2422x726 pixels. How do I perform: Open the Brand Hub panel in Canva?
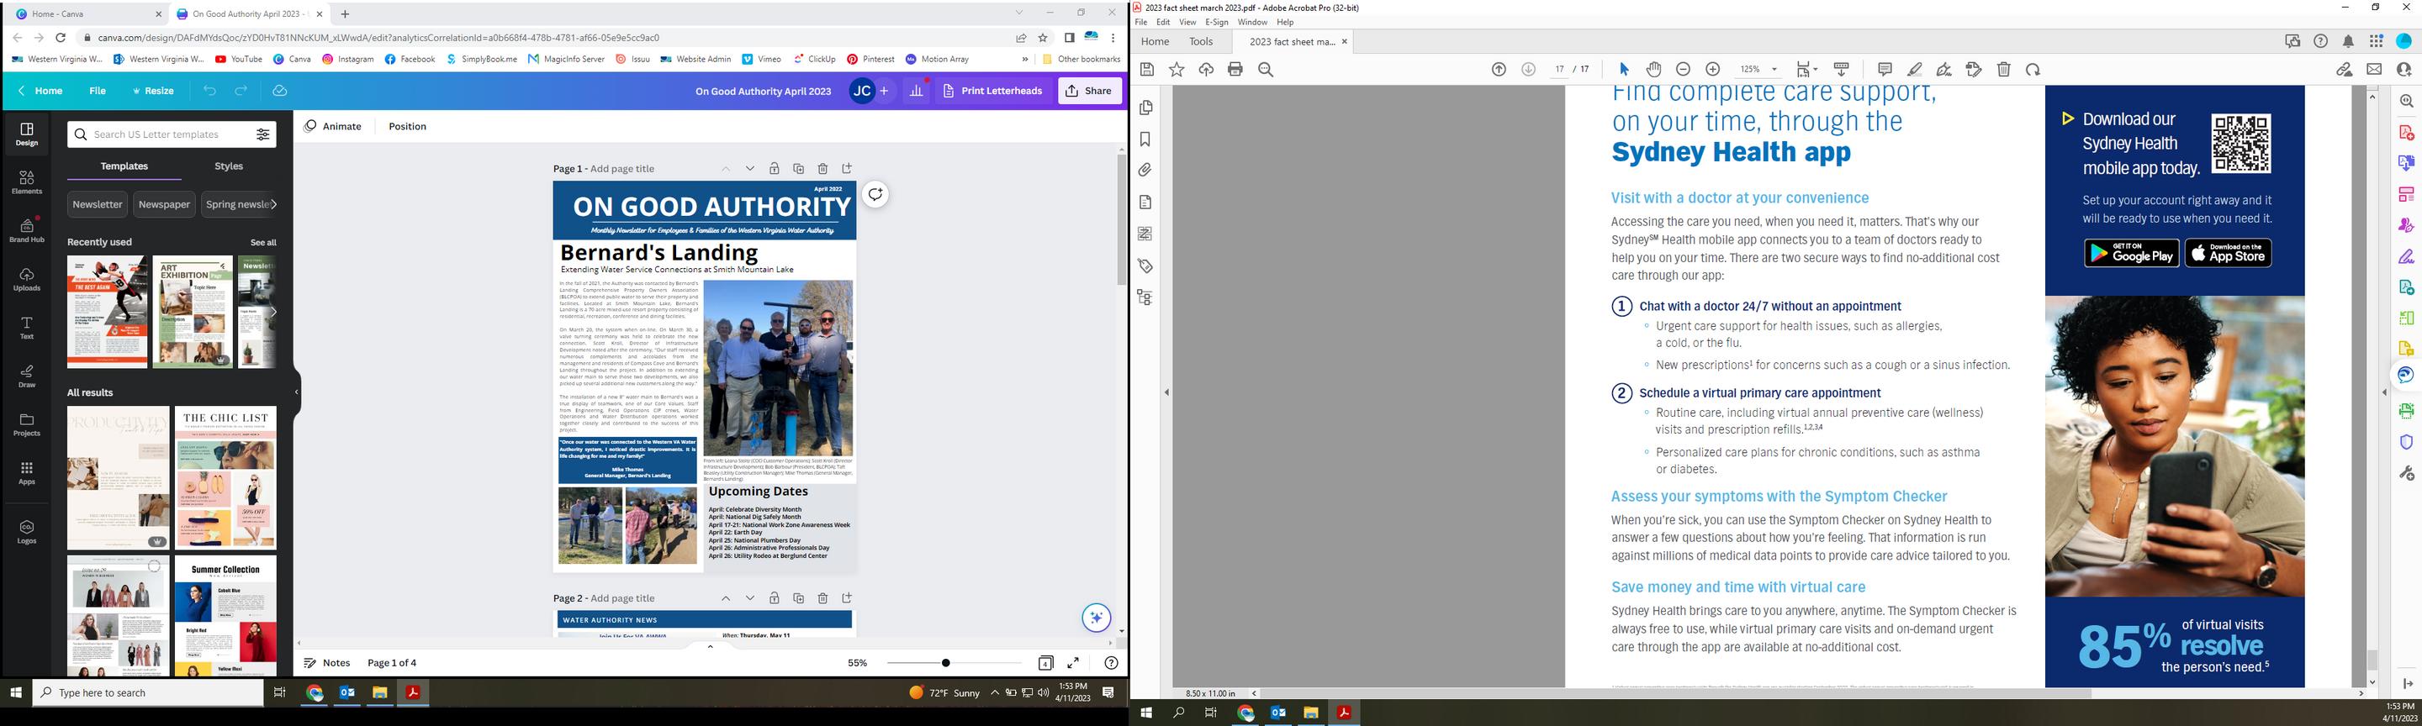[26, 229]
